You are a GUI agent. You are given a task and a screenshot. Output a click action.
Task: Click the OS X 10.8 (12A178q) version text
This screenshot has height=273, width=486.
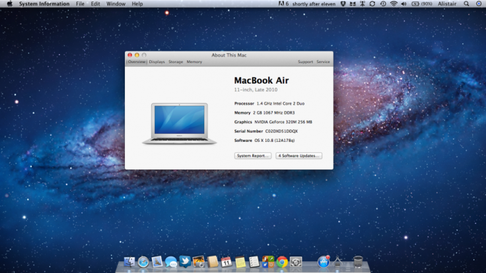(x=275, y=140)
